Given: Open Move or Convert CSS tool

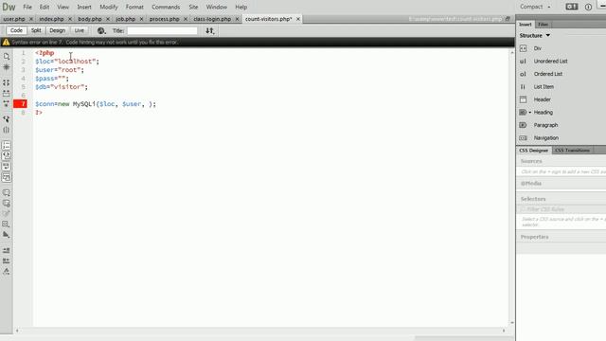Looking at the screenshot, I should (x=7, y=235).
